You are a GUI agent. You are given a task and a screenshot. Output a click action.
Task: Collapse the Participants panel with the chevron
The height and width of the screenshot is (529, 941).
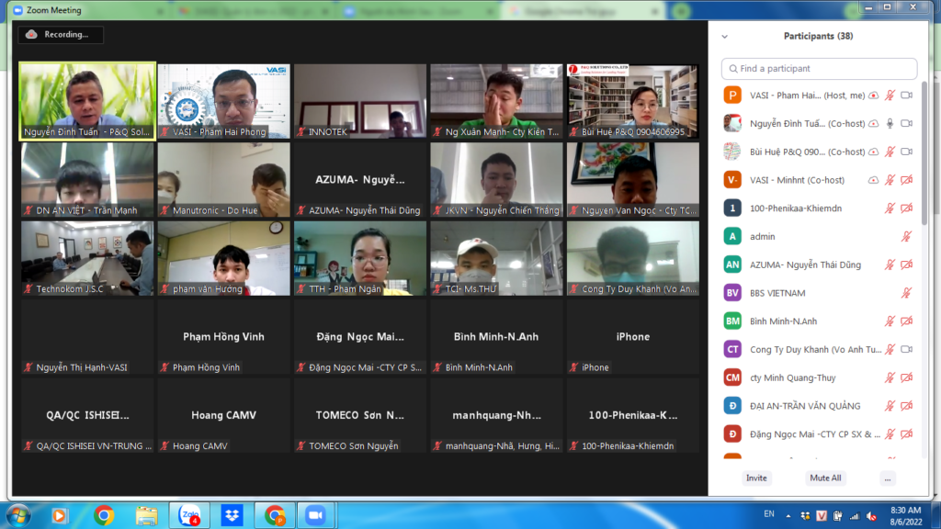[724, 37]
